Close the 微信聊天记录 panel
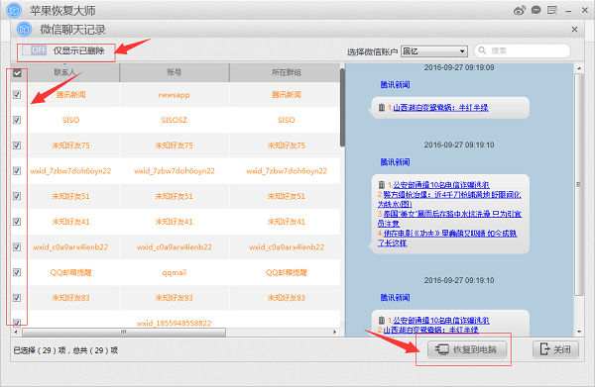Image resolution: width=595 pixels, height=387 pixels. pyautogui.click(x=574, y=29)
